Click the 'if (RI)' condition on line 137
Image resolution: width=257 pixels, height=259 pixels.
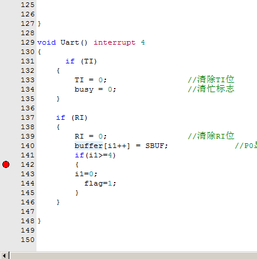click(x=72, y=117)
